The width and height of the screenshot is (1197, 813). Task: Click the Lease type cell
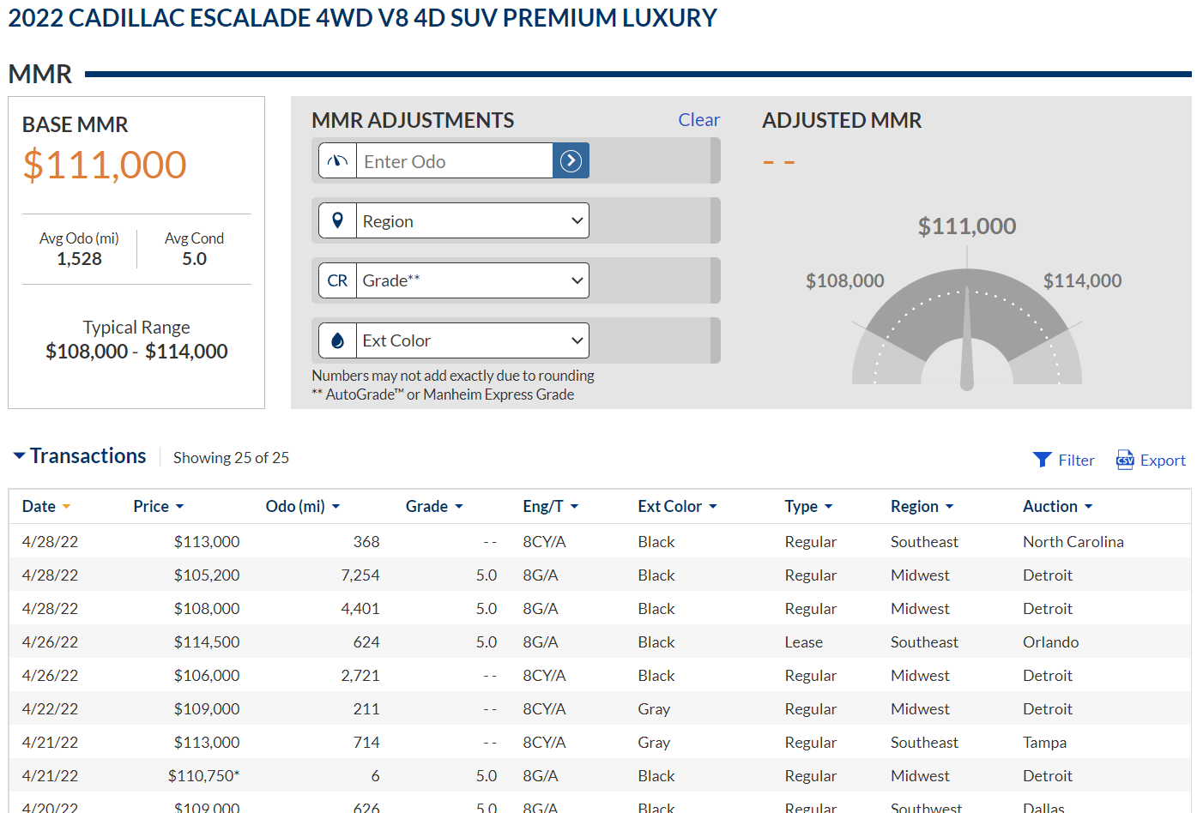[x=803, y=642]
